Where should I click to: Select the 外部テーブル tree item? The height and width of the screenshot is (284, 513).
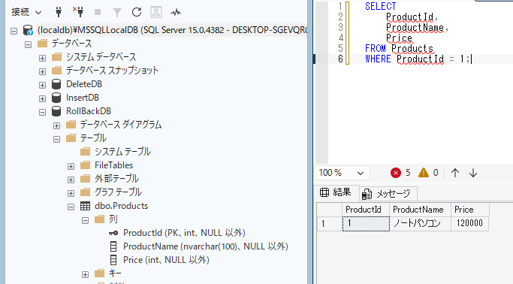116,179
